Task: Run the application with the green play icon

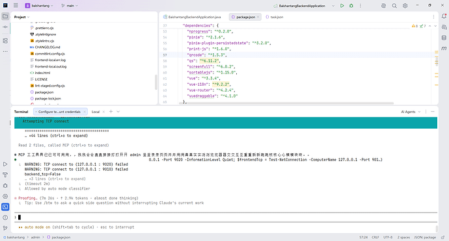Action: [x=342, y=6]
